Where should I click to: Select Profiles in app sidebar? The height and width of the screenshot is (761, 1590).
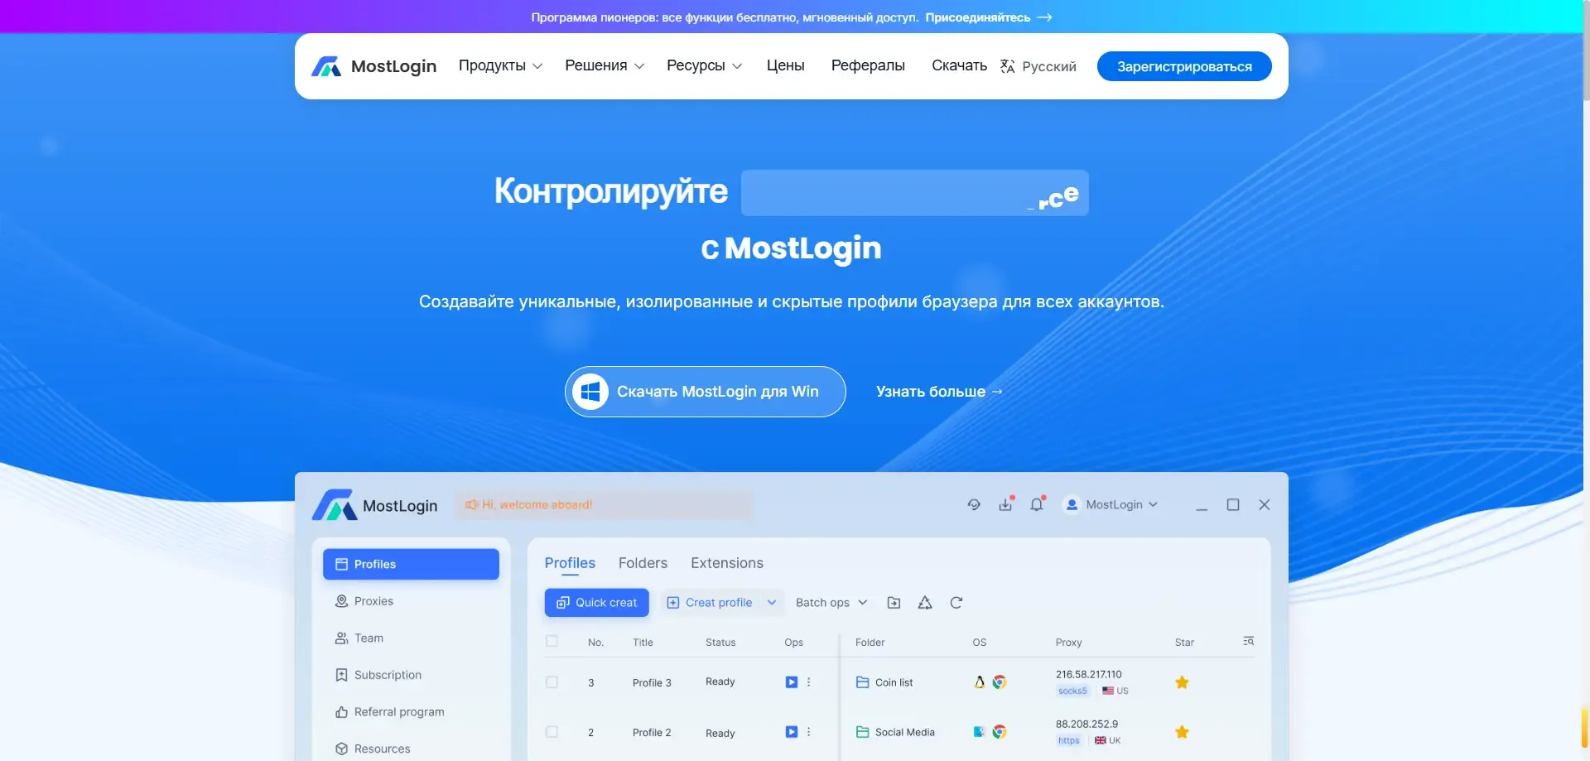click(411, 564)
